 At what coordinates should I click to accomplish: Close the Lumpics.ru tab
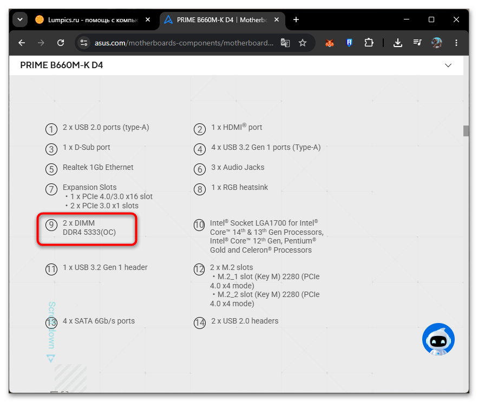(148, 20)
